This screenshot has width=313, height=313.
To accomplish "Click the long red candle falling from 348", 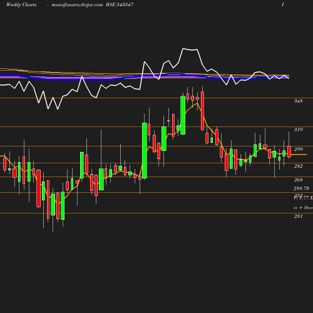I will tap(202, 111).
